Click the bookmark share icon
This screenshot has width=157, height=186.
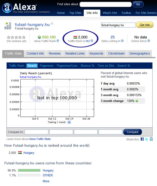point(151,139)
